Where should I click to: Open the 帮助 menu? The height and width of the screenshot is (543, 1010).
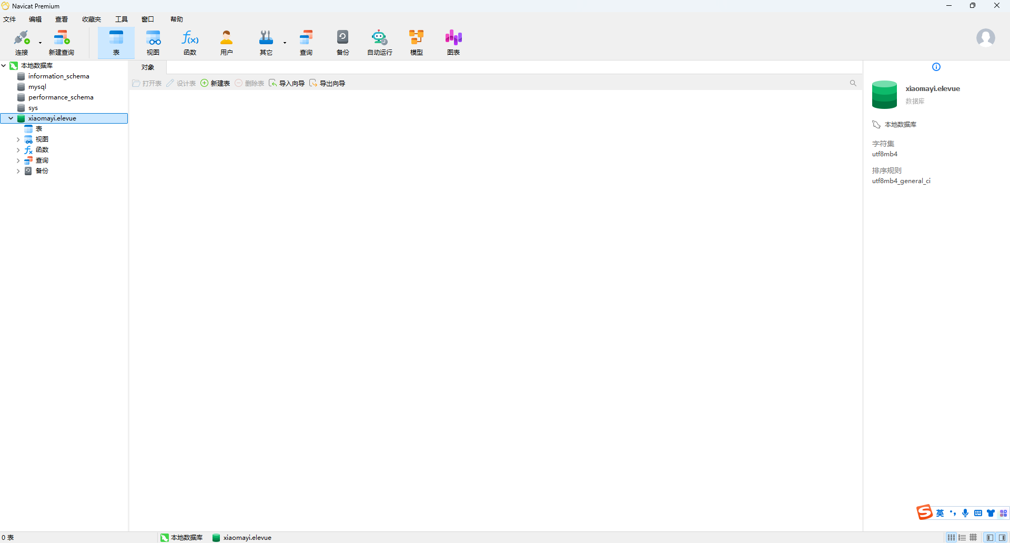[177, 19]
